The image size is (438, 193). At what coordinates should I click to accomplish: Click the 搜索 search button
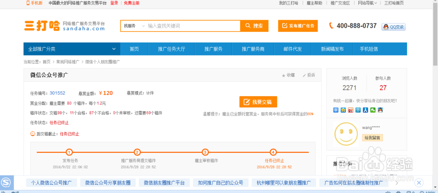coord(254,26)
